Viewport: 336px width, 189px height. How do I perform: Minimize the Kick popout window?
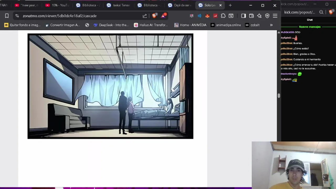[315, 4]
